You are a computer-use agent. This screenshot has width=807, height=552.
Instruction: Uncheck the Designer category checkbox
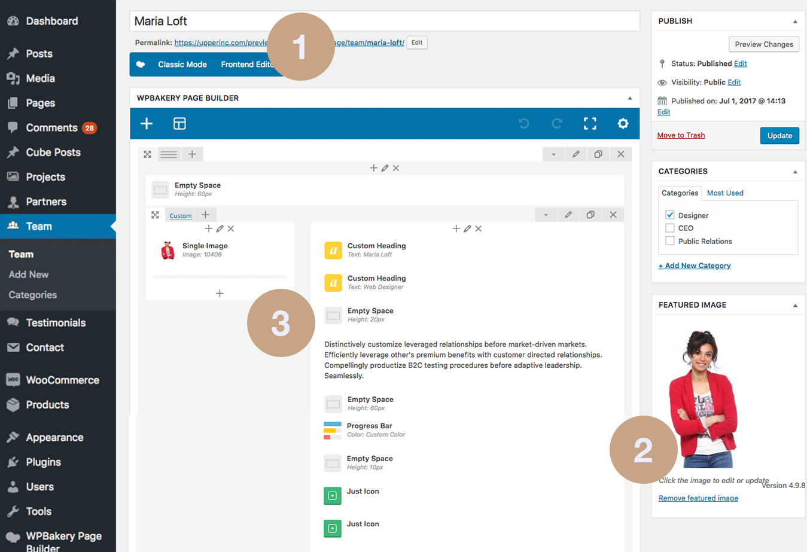coord(670,215)
